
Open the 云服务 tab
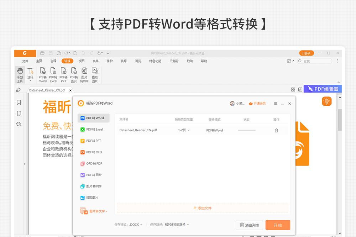tap(174, 61)
